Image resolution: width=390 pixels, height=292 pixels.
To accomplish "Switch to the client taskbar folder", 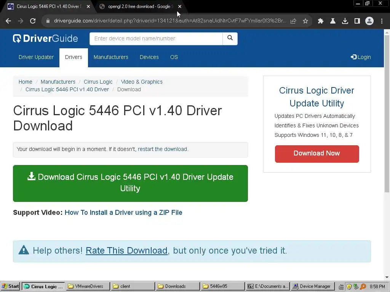I will click(x=133, y=286).
